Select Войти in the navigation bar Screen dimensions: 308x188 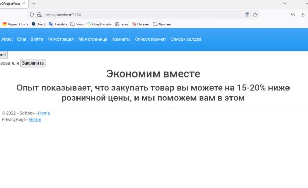37,39
